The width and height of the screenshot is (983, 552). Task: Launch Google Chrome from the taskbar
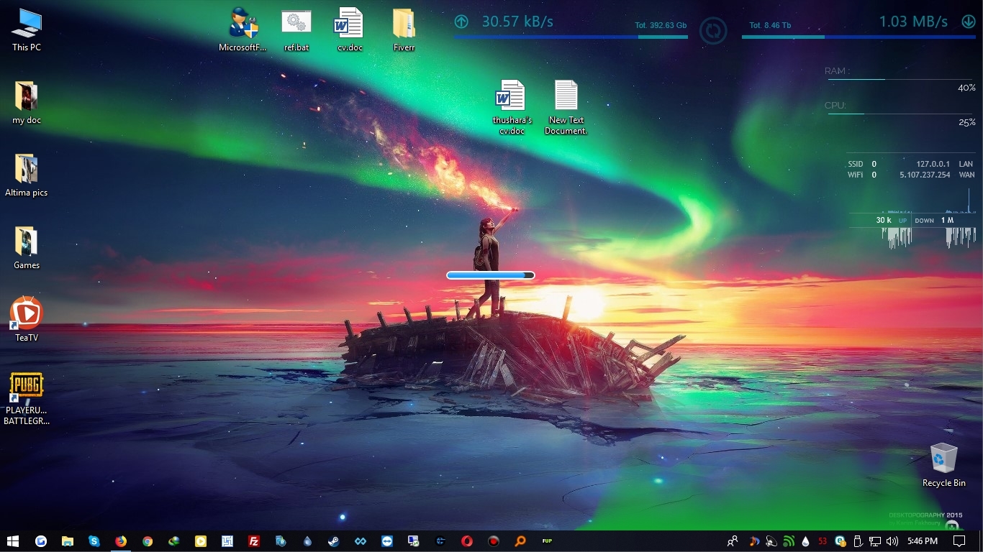(148, 541)
